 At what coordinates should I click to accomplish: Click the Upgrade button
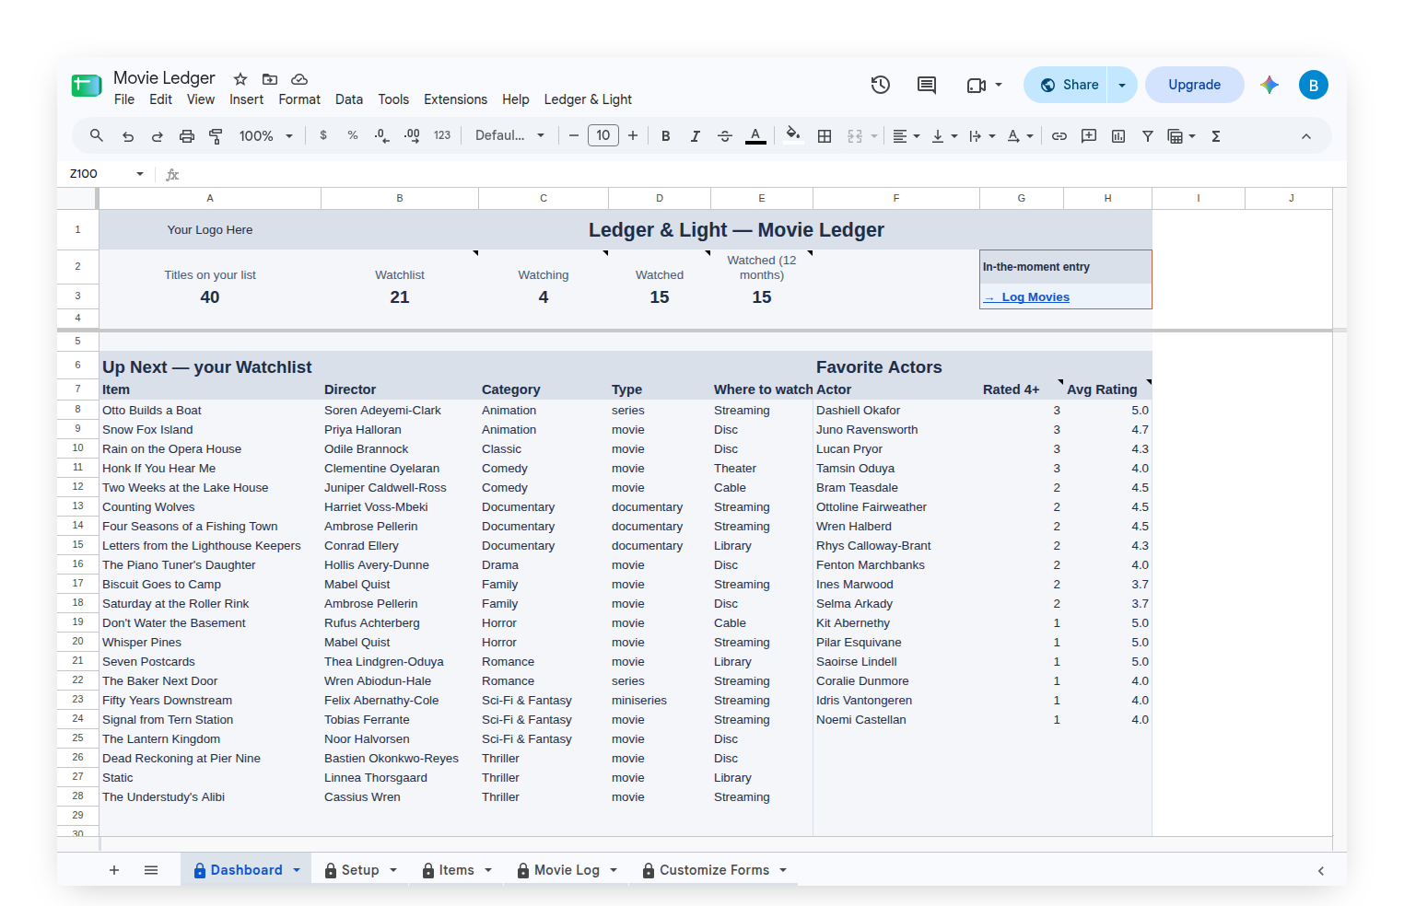tap(1194, 85)
